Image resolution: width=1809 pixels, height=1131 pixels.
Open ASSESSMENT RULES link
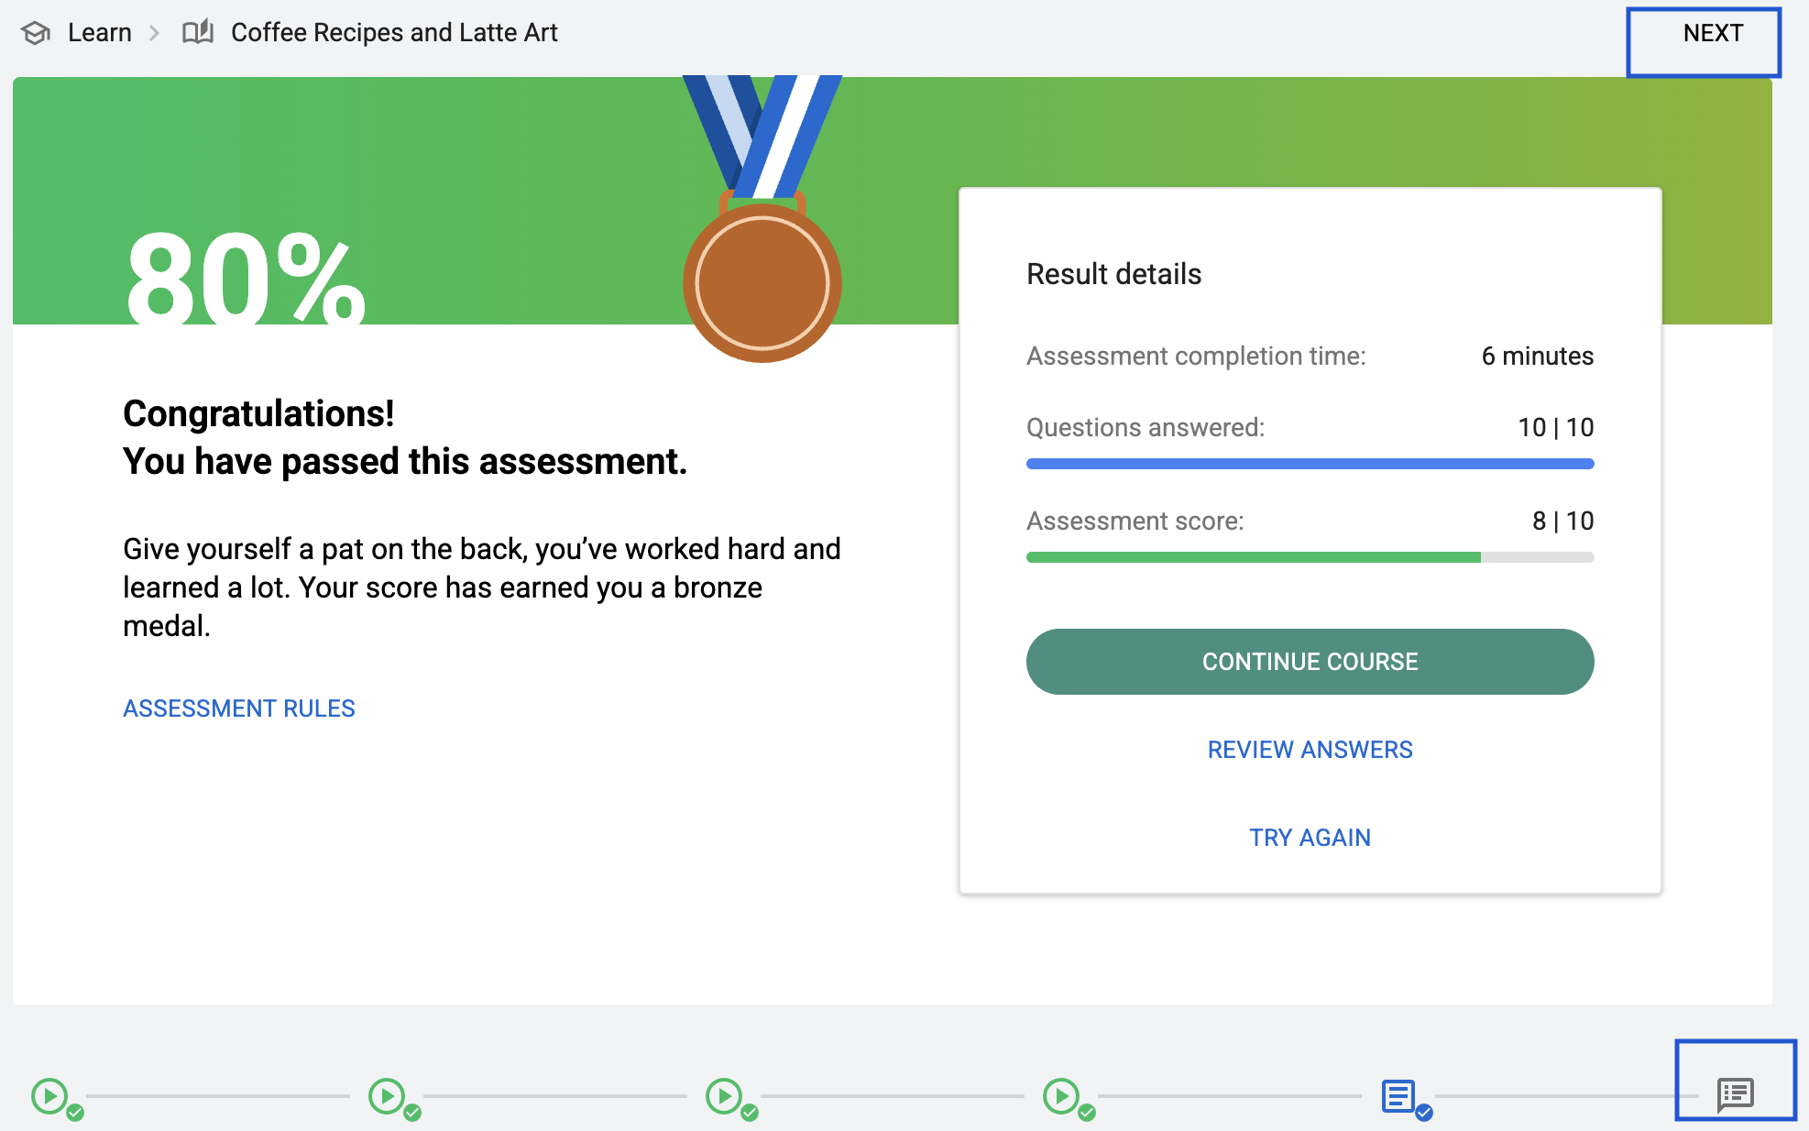(239, 708)
